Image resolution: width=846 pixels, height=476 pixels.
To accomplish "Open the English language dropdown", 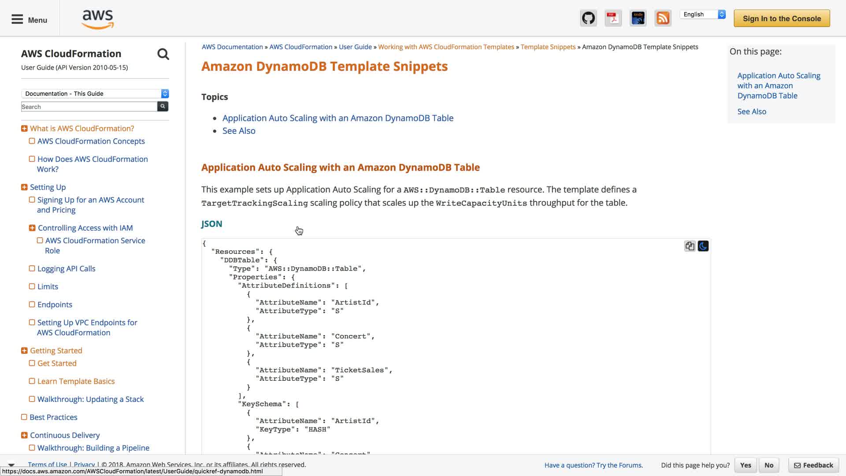I will coord(702,15).
